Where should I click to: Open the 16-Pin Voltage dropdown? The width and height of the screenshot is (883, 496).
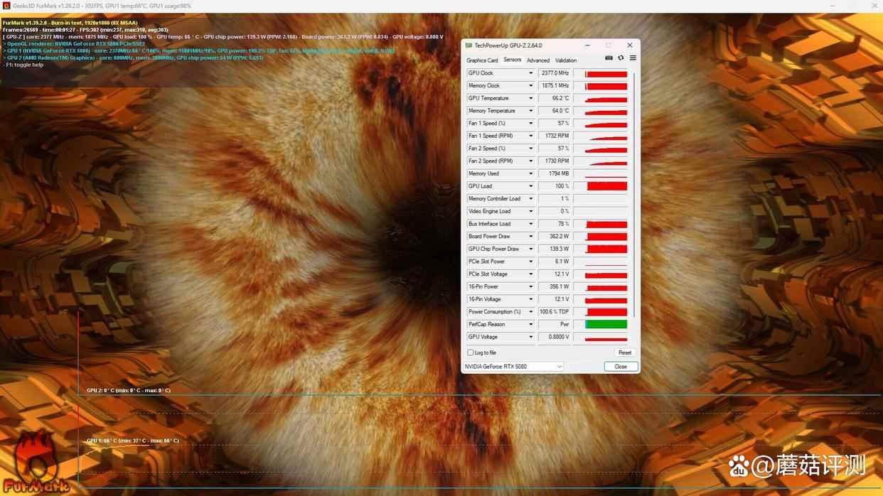point(530,299)
